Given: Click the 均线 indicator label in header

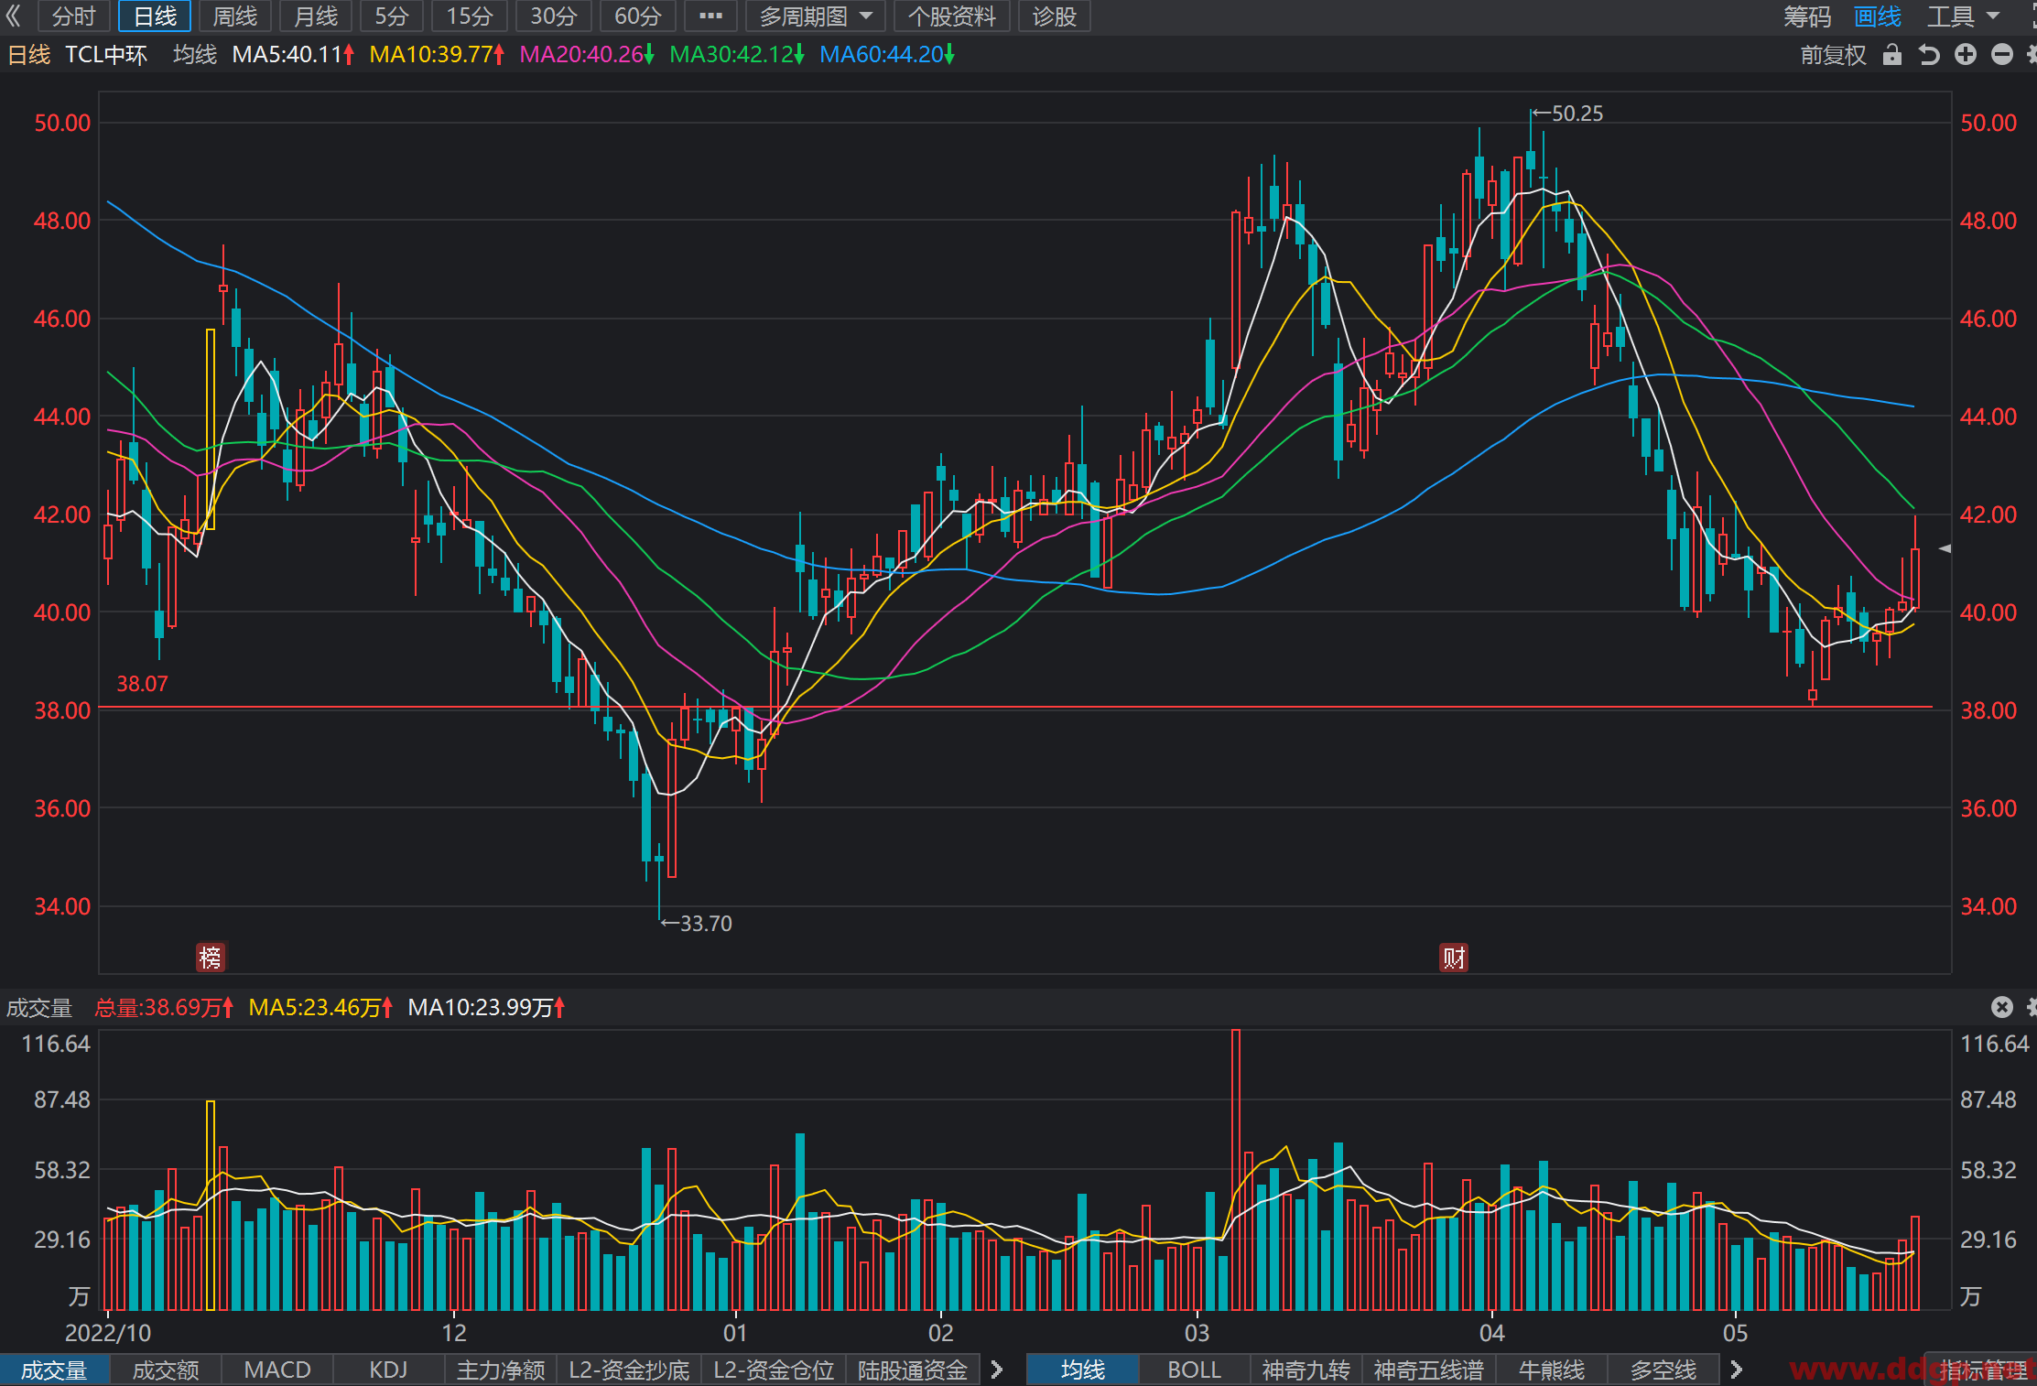Looking at the screenshot, I should point(195,55).
